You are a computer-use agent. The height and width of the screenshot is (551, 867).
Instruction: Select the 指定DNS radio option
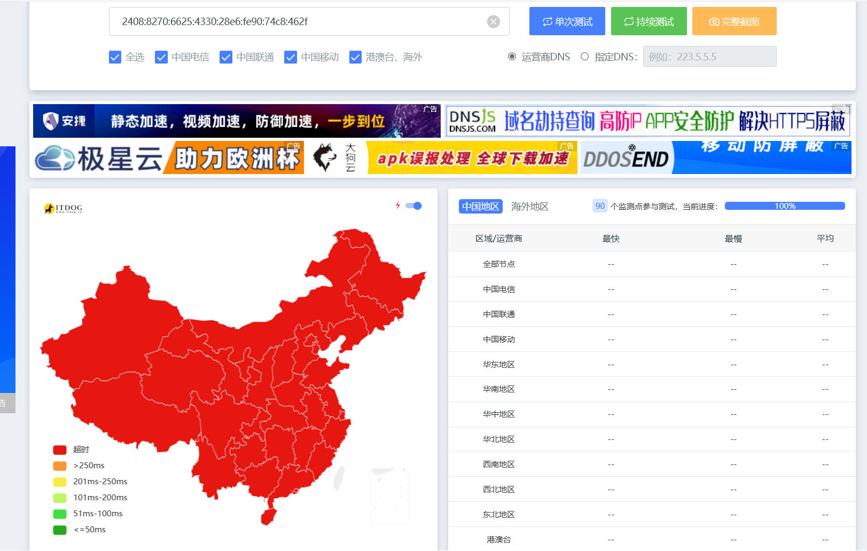click(585, 57)
